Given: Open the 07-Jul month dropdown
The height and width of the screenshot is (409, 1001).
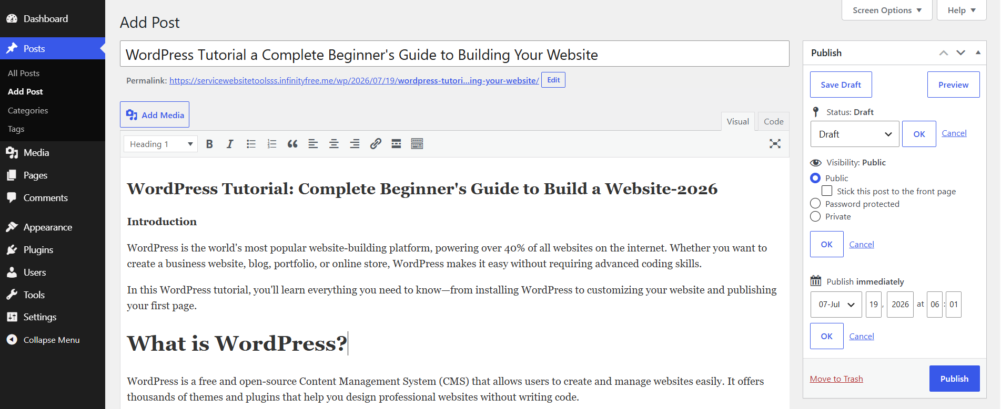Looking at the screenshot, I should (836, 305).
